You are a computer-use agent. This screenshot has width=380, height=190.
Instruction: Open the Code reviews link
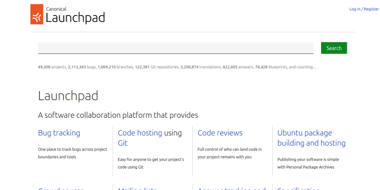coord(220,133)
